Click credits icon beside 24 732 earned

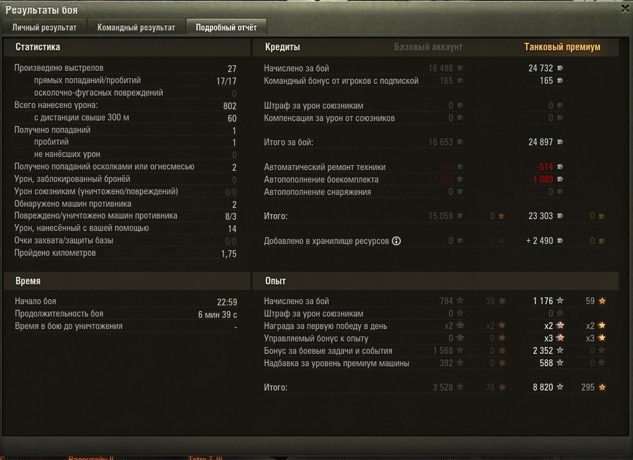point(560,68)
